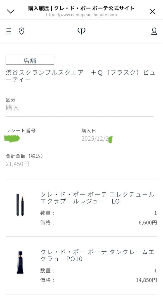Select the 渋谷スクランブルスクエア store name
The image size is (163, 302).
click(x=56, y=72)
